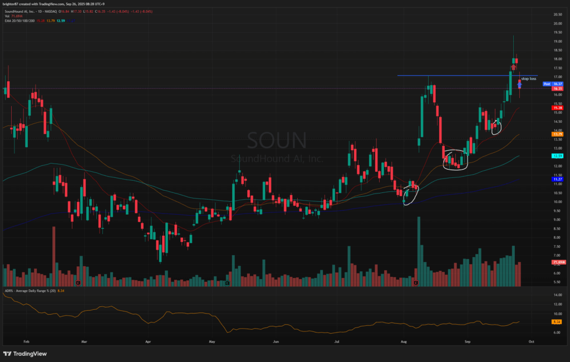
Task: Click the red 15.28 EMA price label
Action: pyautogui.click(x=558, y=108)
